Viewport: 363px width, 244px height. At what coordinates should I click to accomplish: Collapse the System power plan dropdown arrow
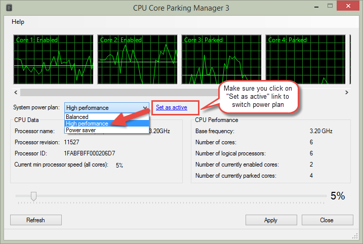coord(145,108)
